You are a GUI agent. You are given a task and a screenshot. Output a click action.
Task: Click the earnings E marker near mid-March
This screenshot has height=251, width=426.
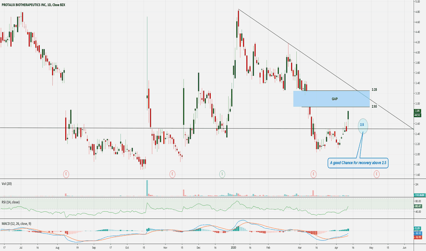(314, 174)
